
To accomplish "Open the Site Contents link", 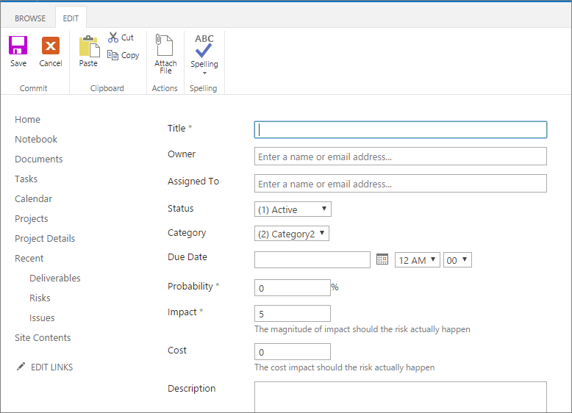I will (43, 338).
